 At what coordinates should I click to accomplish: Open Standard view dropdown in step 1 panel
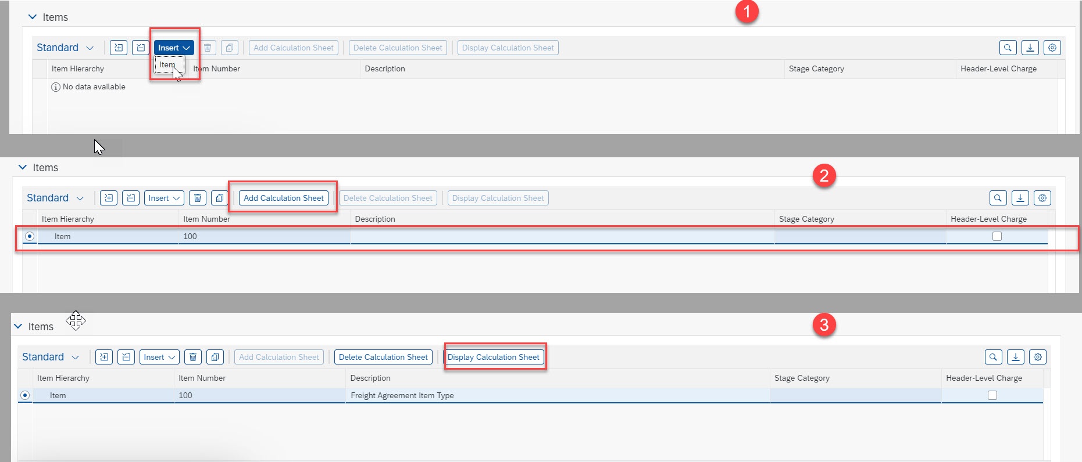pyautogui.click(x=65, y=48)
